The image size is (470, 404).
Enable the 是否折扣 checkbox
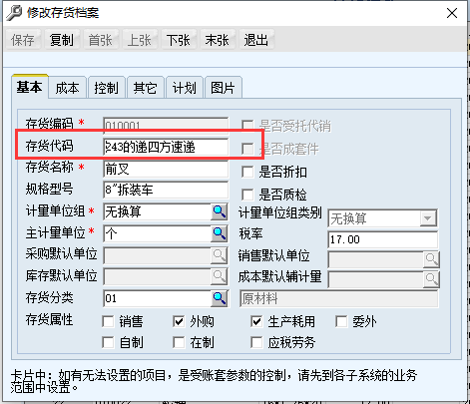247,172
